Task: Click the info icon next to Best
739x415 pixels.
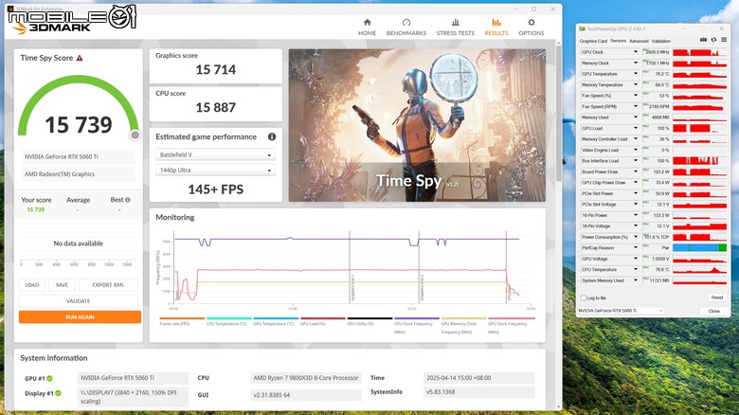Action: (128, 200)
